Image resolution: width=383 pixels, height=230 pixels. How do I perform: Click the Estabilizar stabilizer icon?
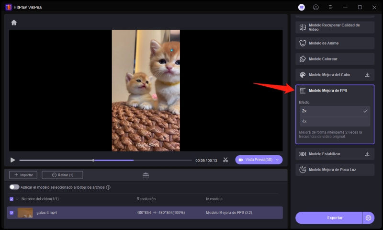coord(303,154)
